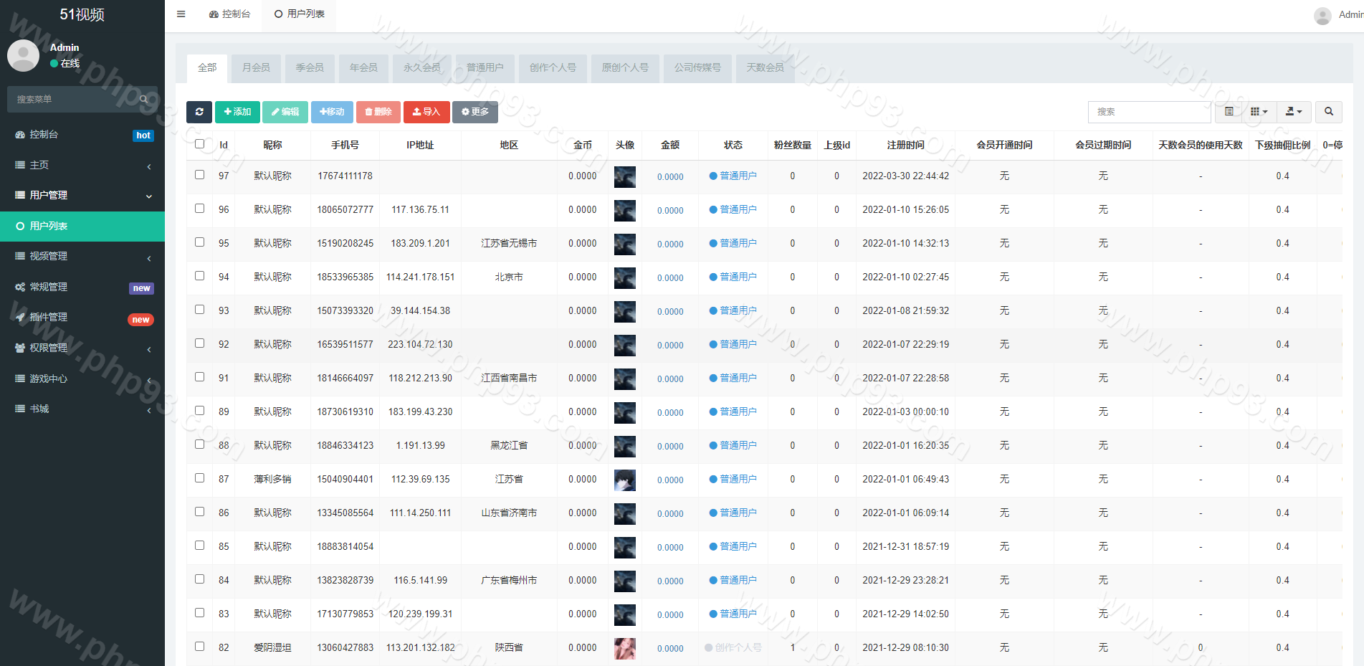The width and height of the screenshot is (1364, 666).
Task: Open the column visibility grid dropdown
Action: click(1259, 112)
